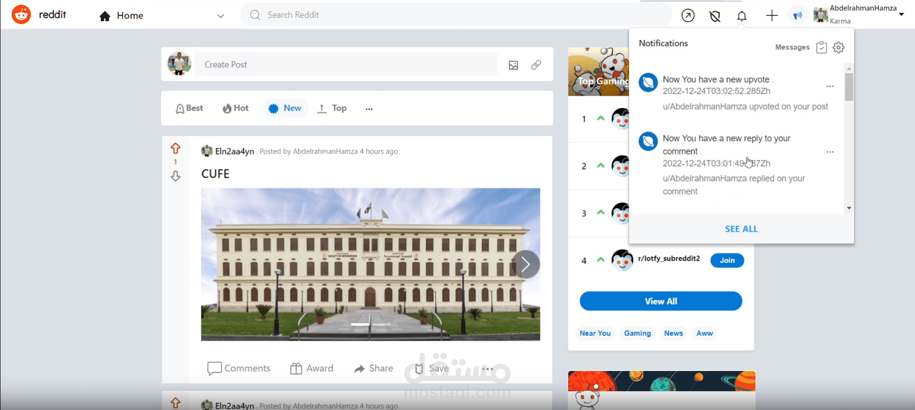Downvote the CUFE post
Viewport: 915px width, 410px height.
coord(175,176)
